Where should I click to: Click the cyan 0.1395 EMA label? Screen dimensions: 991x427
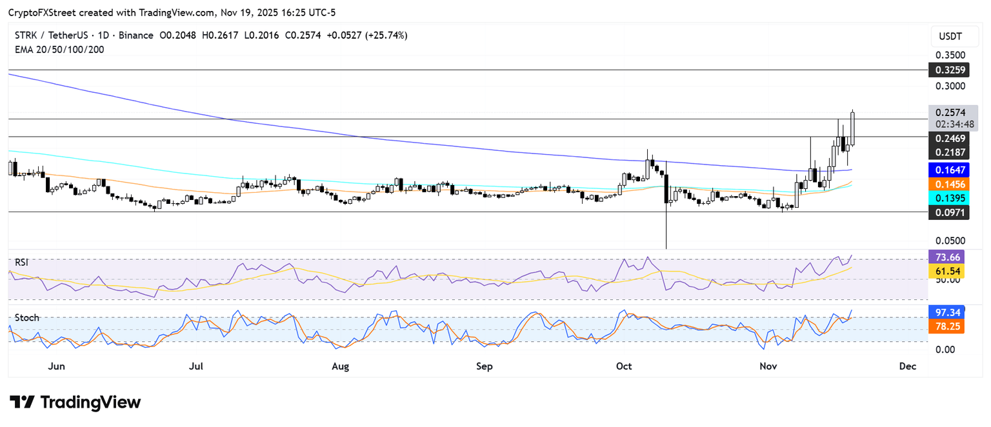click(946, 197)
